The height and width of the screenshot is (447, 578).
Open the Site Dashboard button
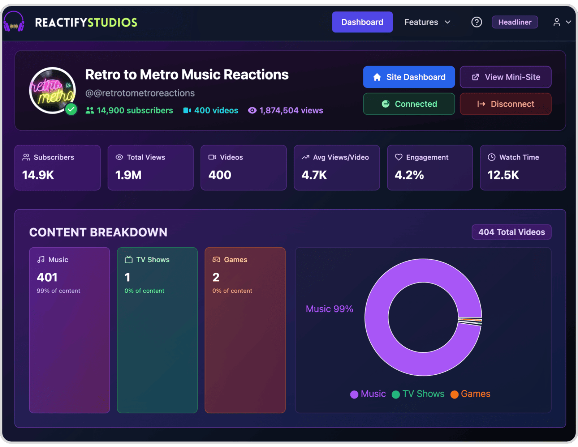pyautogui.click(x=409, y=77)
